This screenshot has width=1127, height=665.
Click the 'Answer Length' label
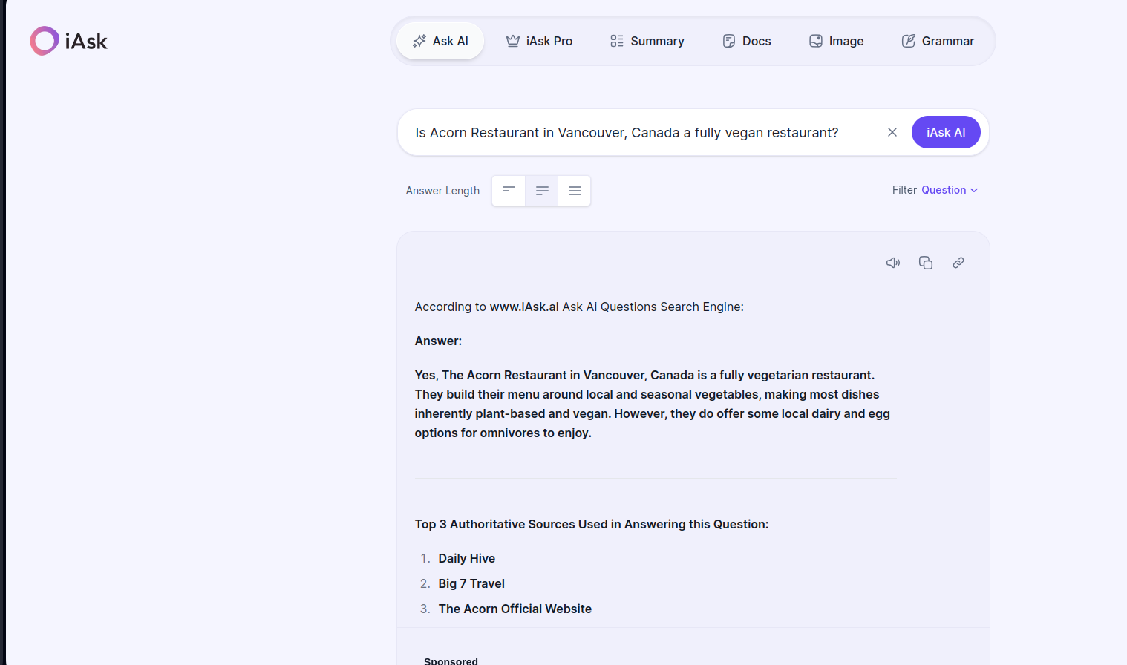click(x=442, y=191)
